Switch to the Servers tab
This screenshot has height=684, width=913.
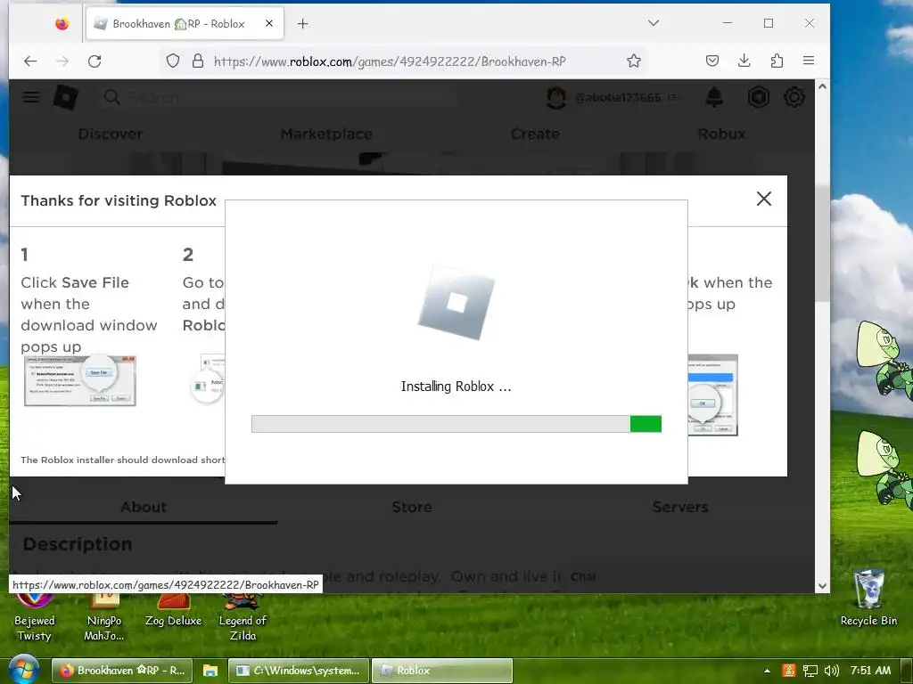point(680,507)
